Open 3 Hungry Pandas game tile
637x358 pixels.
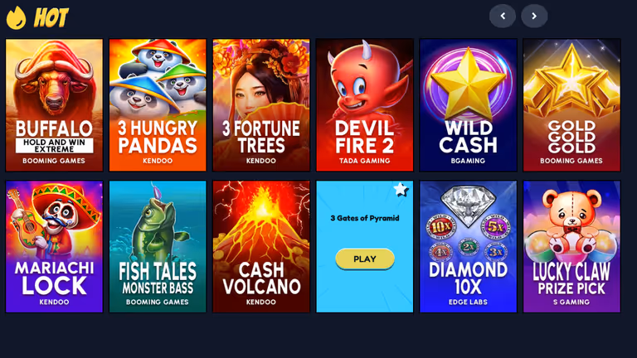tap(158, 105)
